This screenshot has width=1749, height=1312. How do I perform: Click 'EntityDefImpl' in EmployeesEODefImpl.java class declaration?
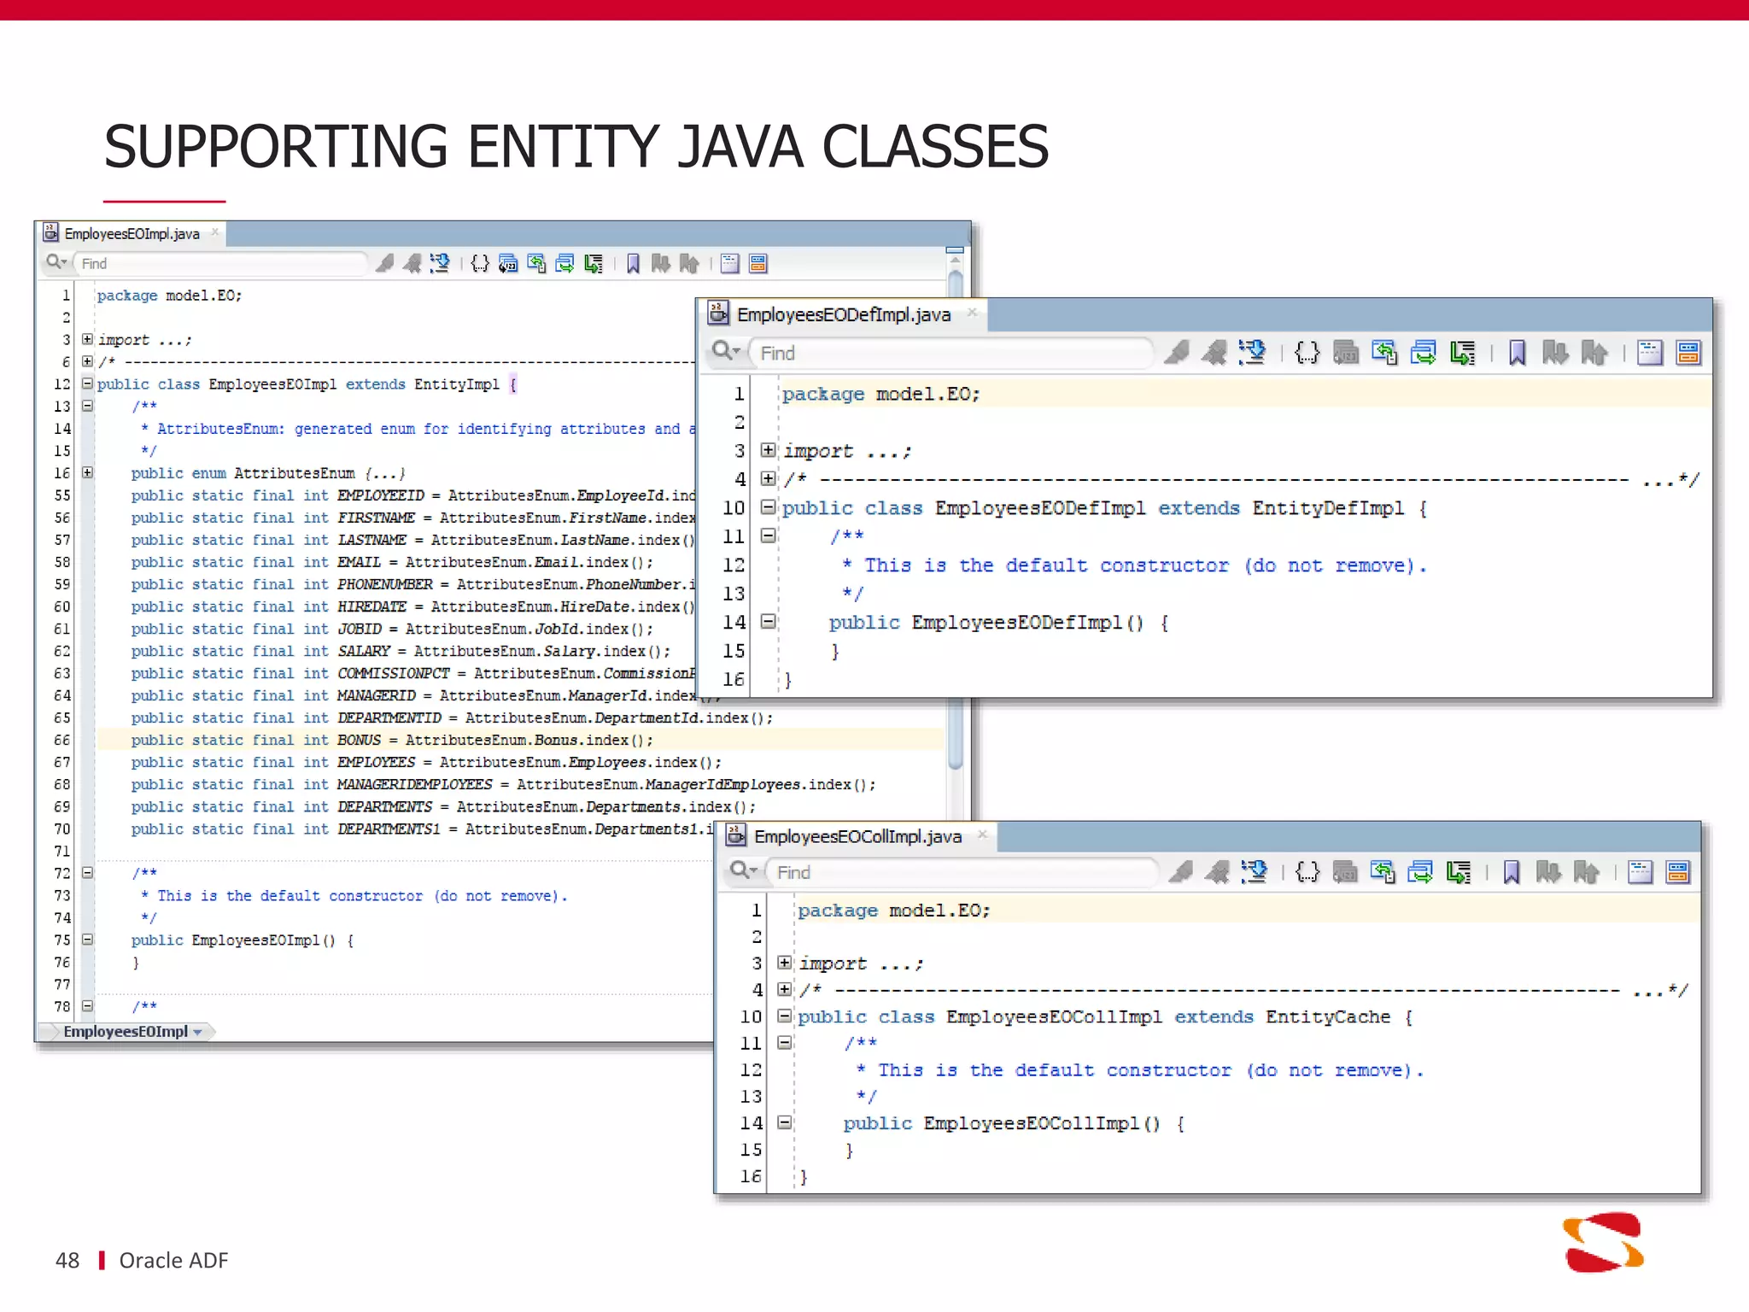[x=1328, y=508]
